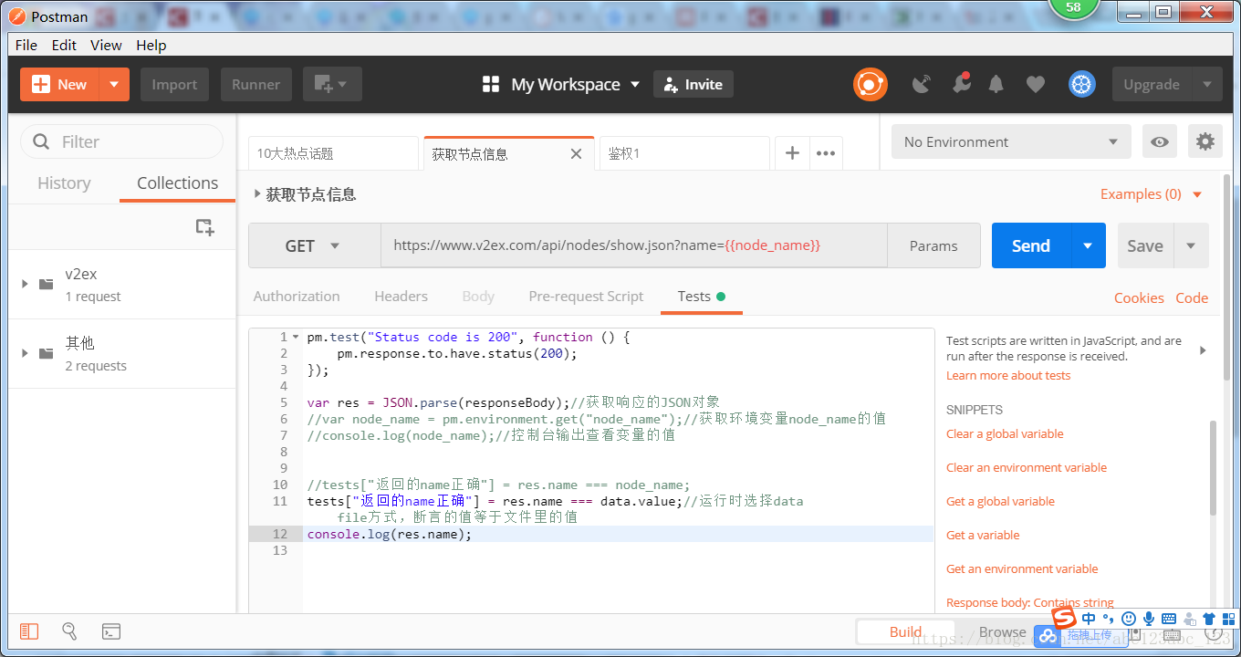Select the Tests tab

tap(701, 296)
